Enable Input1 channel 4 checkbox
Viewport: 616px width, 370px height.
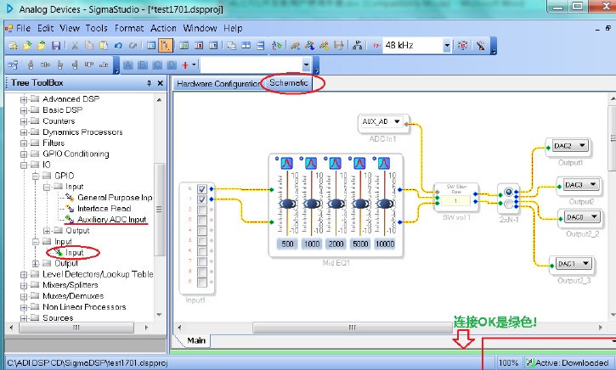point(202,230)
